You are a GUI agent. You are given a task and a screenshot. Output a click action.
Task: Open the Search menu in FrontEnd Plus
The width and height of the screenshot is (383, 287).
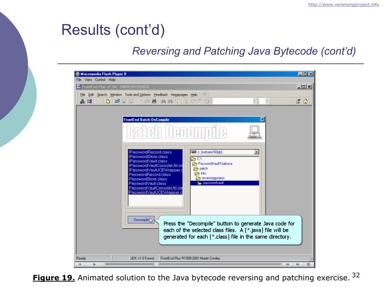coord(102,95)
